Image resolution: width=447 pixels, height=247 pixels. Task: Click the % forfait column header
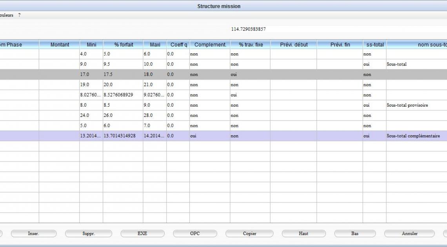[x=124, y=45]
